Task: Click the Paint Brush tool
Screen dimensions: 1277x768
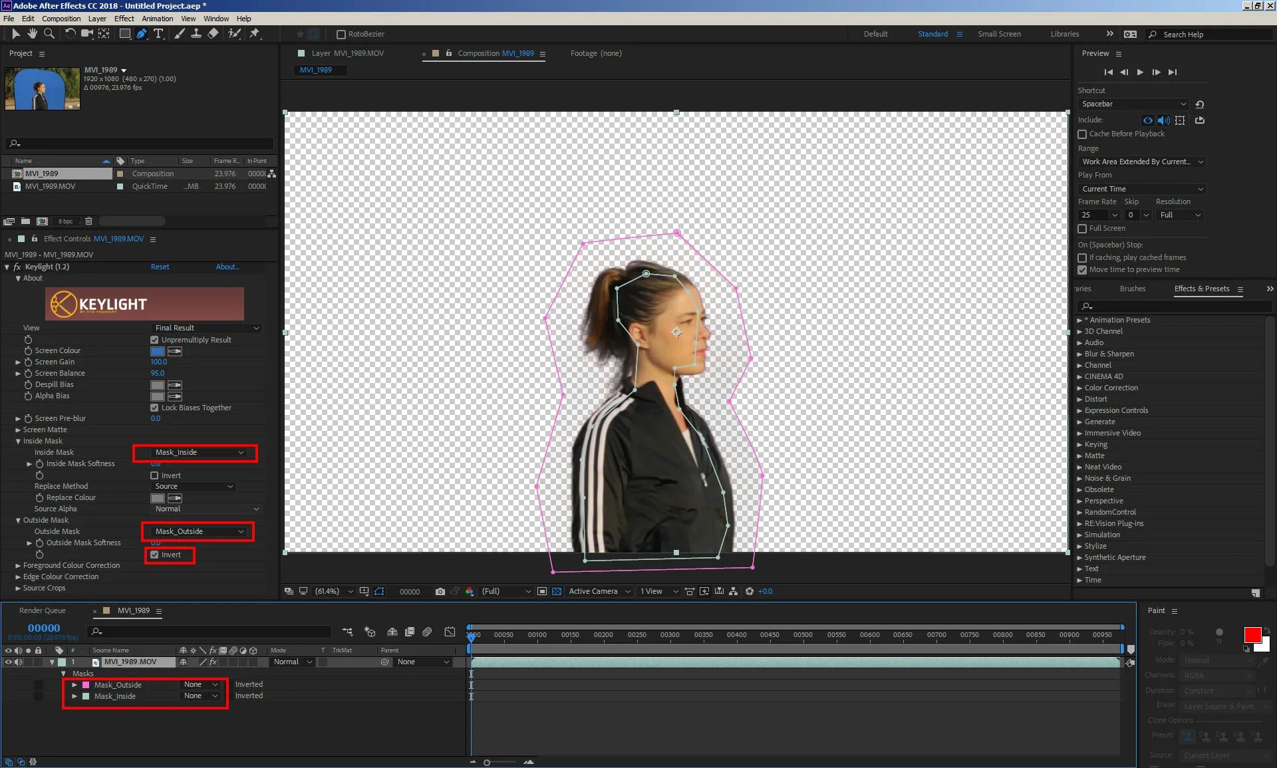Action: coord(179,34)
